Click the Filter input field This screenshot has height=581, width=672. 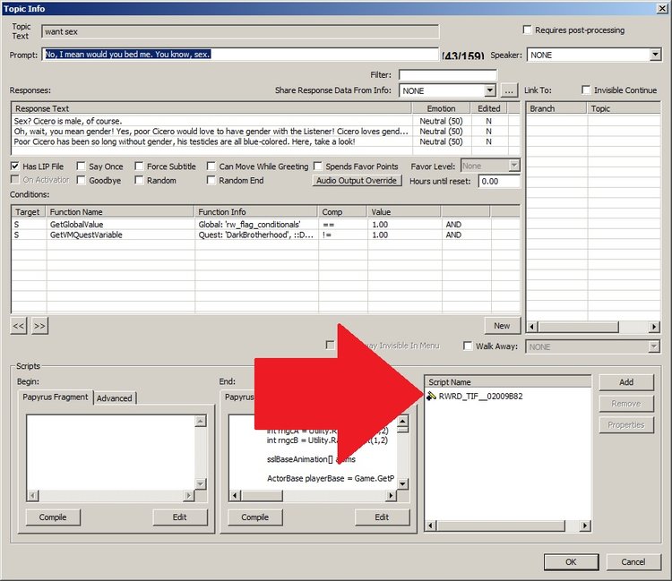pyautogui.click(x=448, y=74)
